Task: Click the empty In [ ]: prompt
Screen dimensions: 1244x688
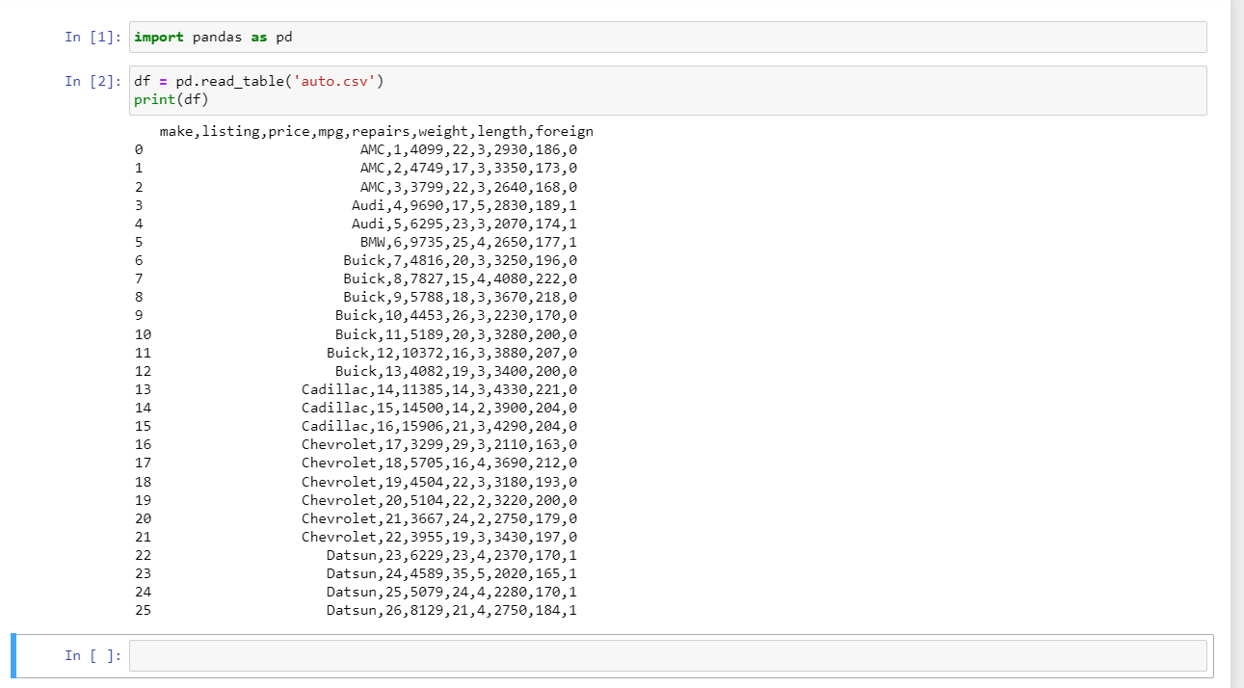Action: [92, 655]
